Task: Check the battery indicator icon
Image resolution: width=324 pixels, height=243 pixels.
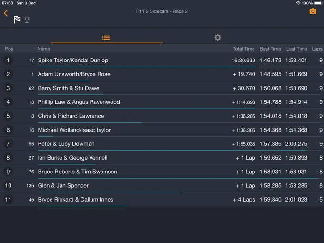Action: (318, 3)
